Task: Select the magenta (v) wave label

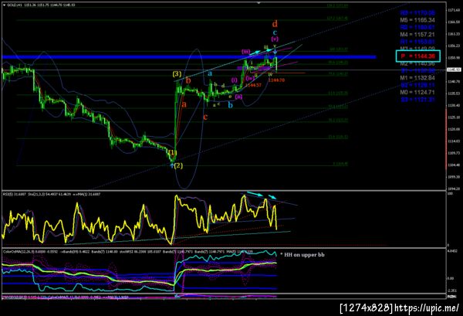Action: point(275,39)
